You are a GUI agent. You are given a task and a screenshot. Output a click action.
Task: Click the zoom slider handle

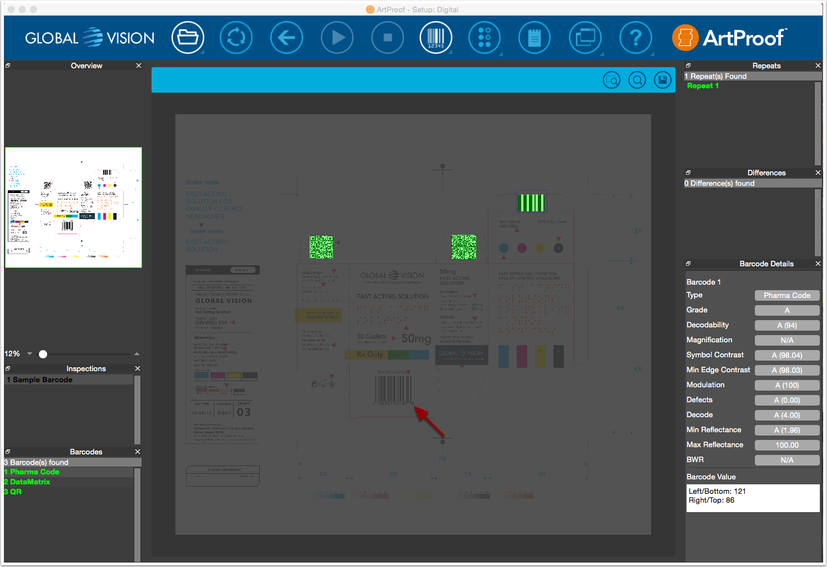coord(43,354)
